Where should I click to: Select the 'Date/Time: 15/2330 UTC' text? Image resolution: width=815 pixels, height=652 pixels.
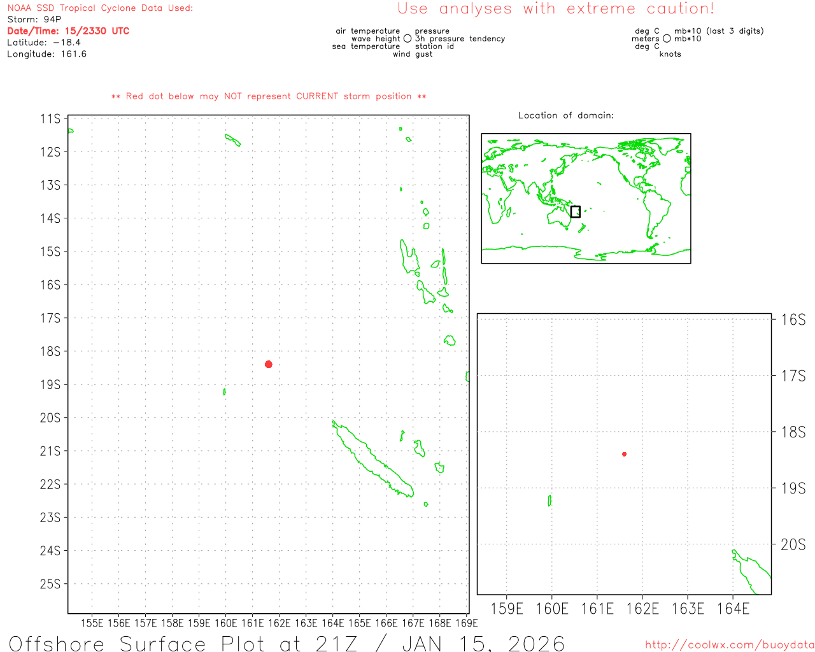point(68,31)
